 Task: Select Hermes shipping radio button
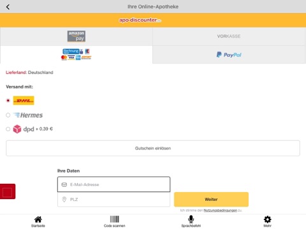click(8, 115)
